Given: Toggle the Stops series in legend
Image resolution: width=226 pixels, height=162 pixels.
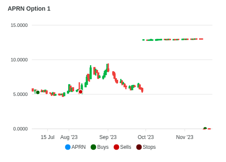Looking at the screenshot, I should [146, 147].
